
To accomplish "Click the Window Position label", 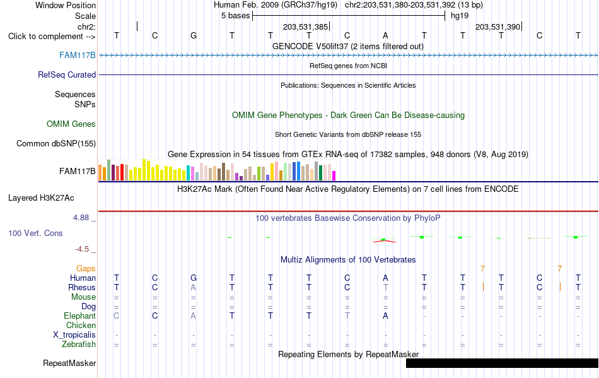I will click(66, 5).
